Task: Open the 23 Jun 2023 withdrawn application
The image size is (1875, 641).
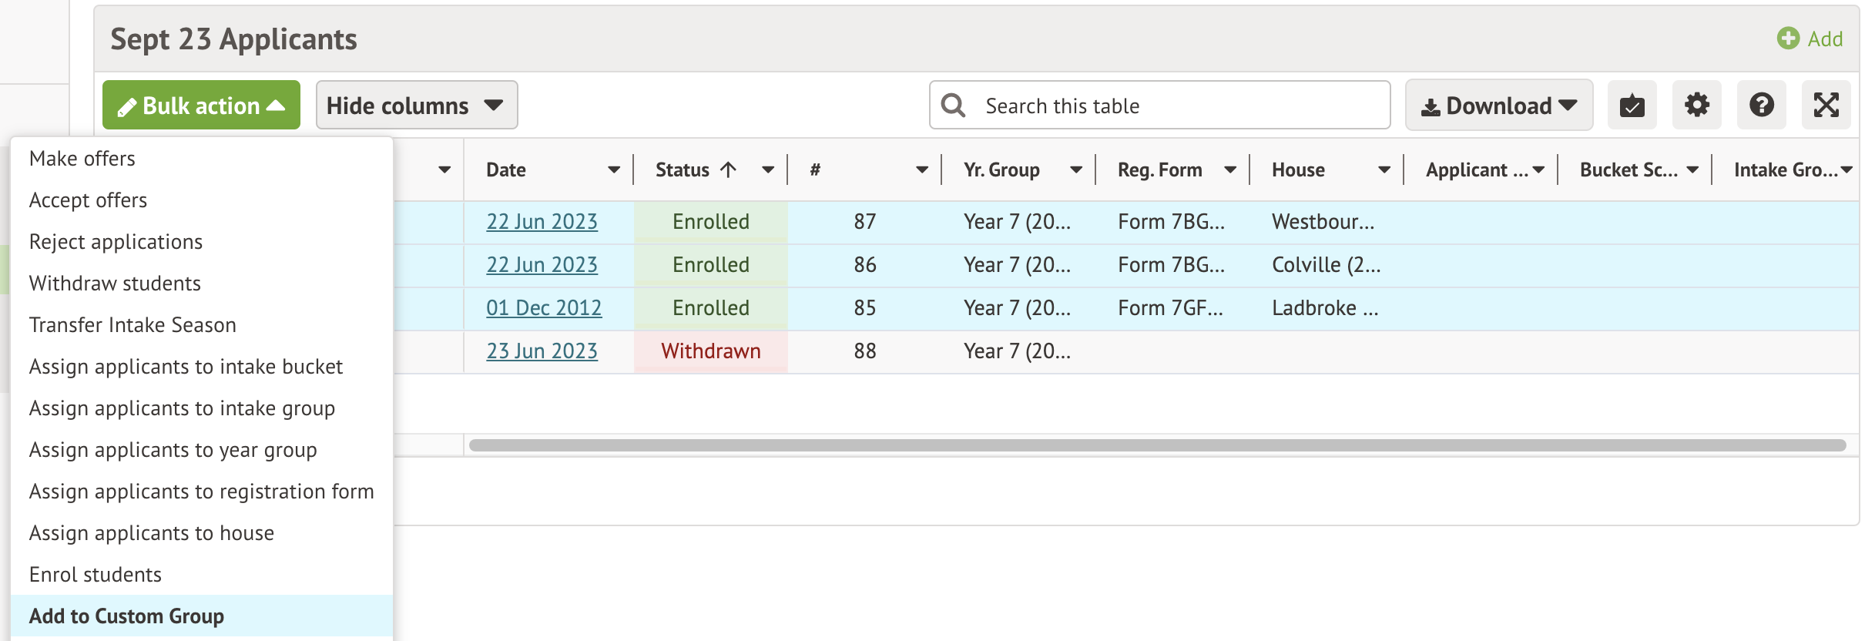Action: click(x=542, y=351)
